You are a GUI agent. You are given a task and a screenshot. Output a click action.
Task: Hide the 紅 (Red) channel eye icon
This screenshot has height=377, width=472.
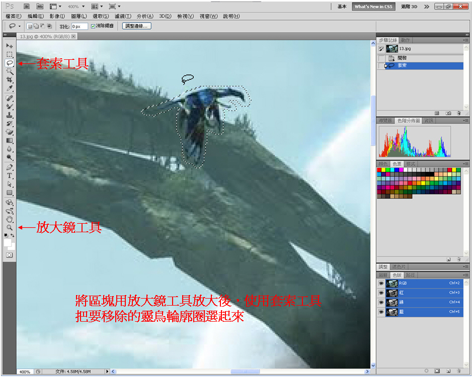381,293
